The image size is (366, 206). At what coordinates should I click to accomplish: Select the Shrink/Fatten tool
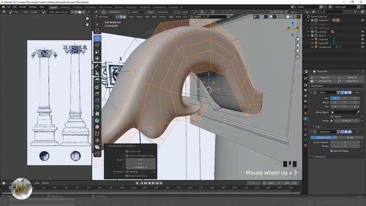point(97,140)
